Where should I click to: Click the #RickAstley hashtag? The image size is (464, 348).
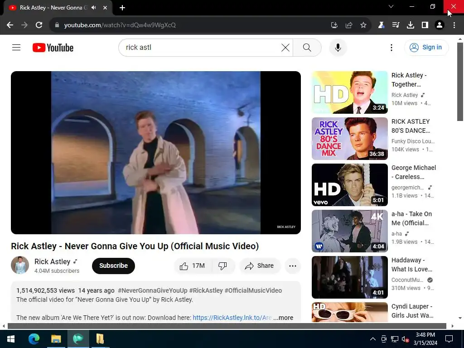[206, 290]
